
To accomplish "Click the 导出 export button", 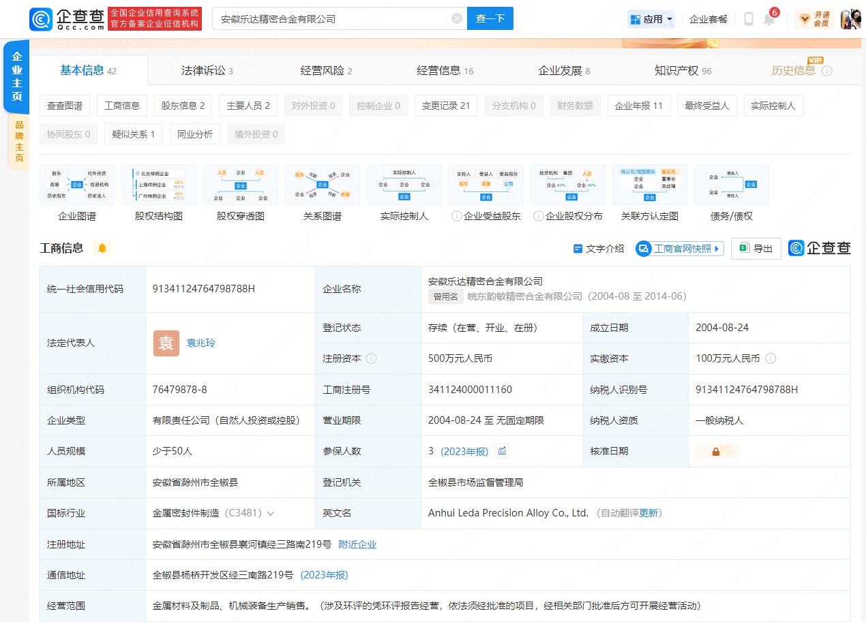I will pyautogui.click(x=756, y=249).
